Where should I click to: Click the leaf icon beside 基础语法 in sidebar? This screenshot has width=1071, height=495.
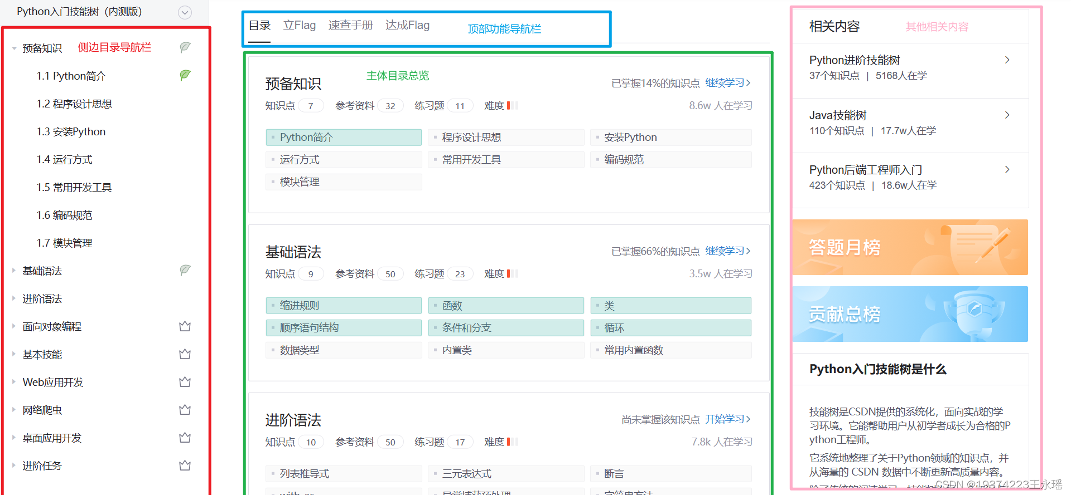(185, 270)
